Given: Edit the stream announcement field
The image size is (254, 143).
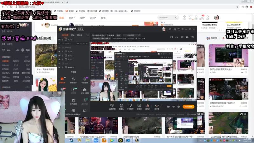Looking at the screenshot, I should 131,35.
